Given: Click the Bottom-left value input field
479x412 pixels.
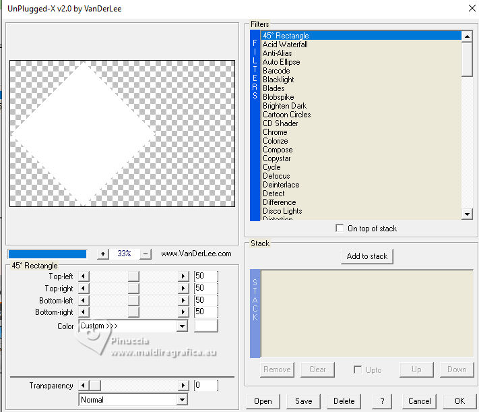Looking at the screenshot, I should [x=206, y=300].
